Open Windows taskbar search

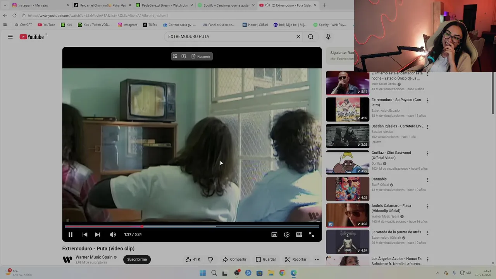pos(214,273)
